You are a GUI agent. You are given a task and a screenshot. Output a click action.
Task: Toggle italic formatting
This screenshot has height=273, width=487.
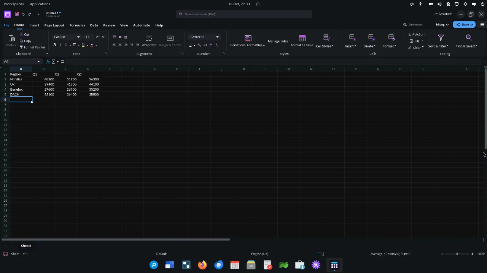click(x=60, y=45)
